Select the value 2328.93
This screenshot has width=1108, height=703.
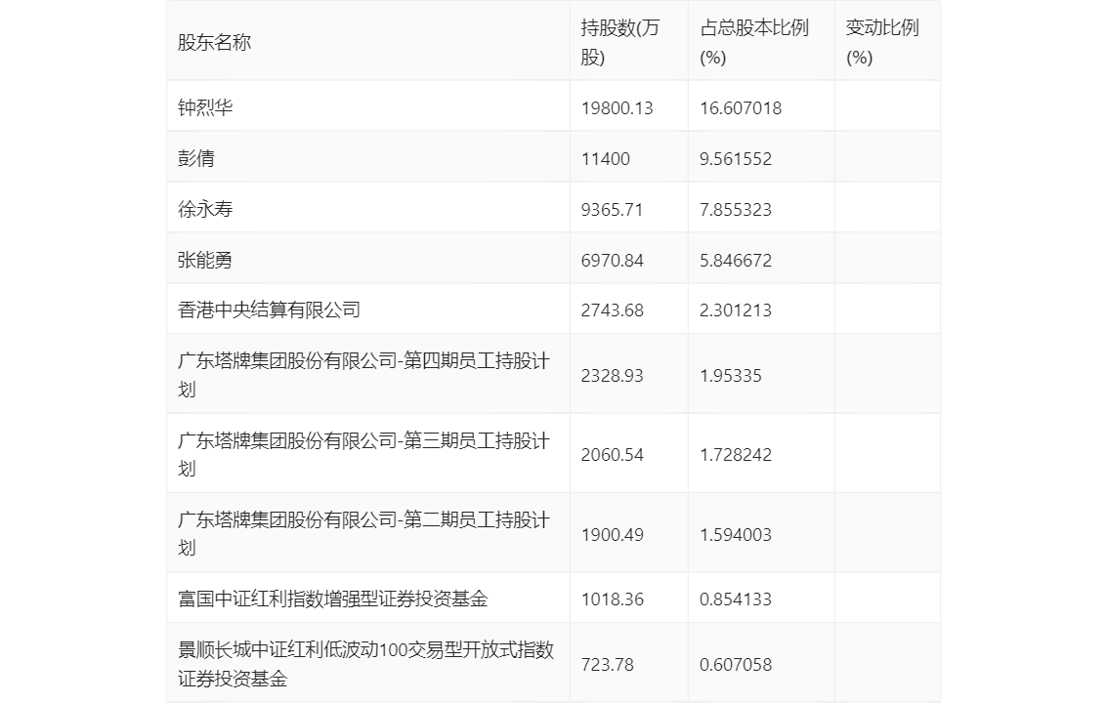pos(612,376)
